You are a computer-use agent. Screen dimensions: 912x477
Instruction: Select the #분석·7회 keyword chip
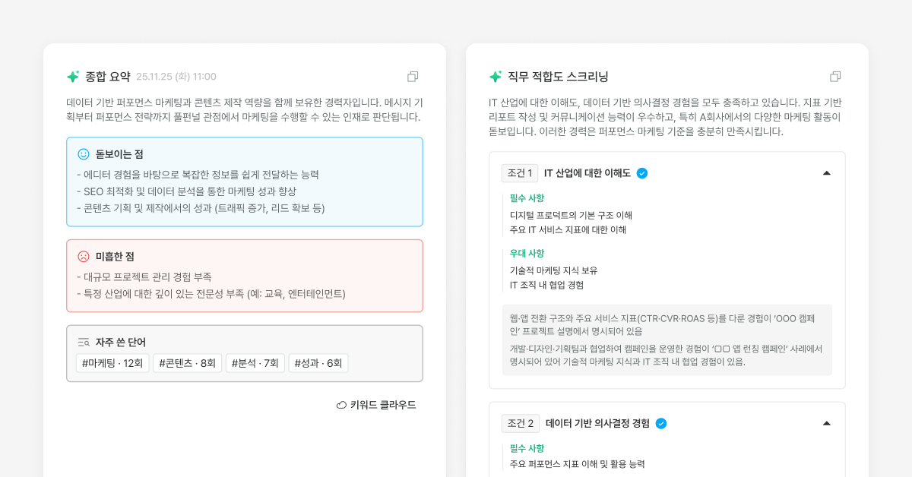click(x=255, y=362)
